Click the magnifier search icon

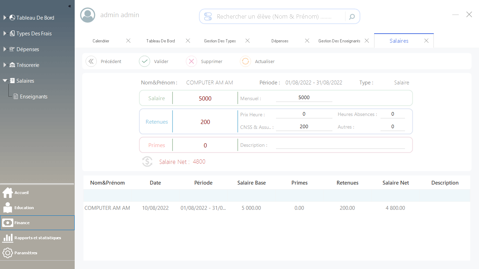(352, 16)
